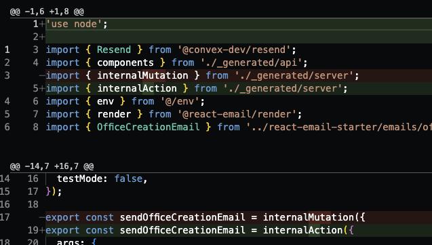Screen dimensions: 432x245
Task: Click the word components in the import line
Action: tap(125, 62)
